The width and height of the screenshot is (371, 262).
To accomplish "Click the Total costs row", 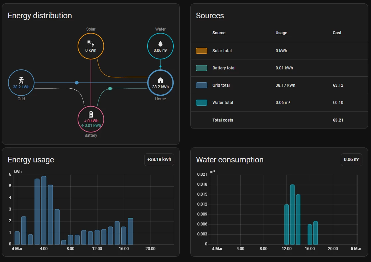I will pyautogui.click(x=279, y=120).
